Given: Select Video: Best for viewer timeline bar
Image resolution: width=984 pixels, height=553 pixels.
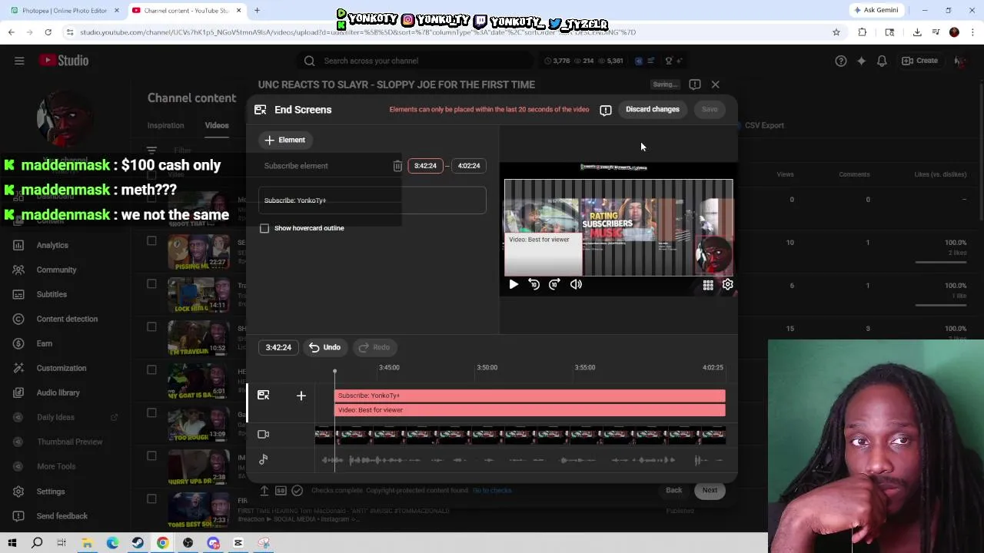Looking at the screenshot, I should pos(530,410).
